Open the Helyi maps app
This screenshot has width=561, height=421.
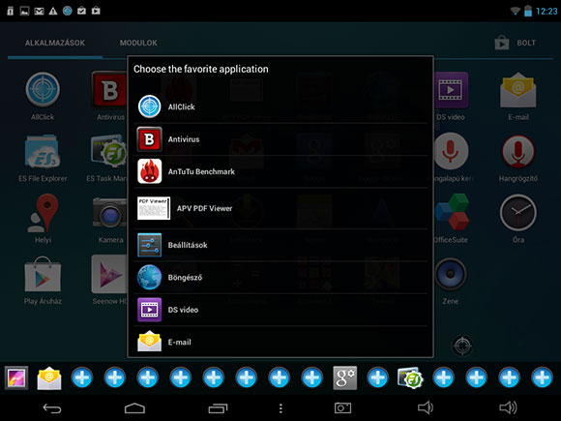click(43, 219)
